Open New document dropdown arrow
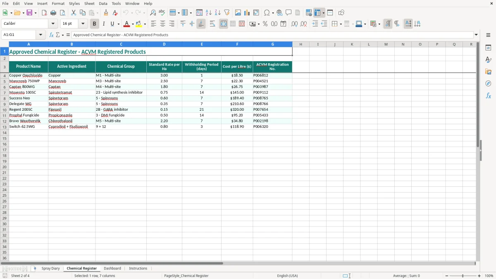Viewport: 496px width, 279px height. coord(11,13)
